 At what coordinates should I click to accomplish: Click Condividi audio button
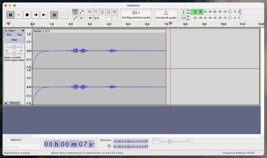tap(166, 15)
